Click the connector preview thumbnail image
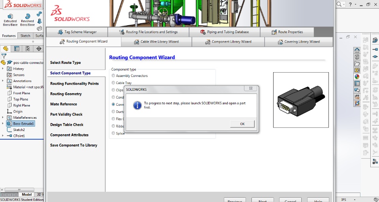Screen dimensions: 379x202 301,100
